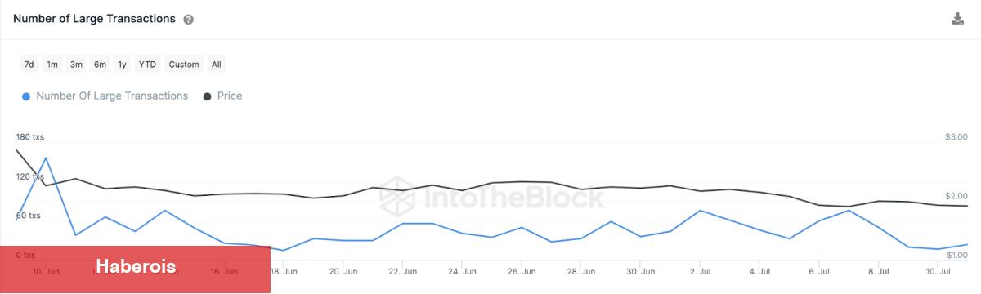Image resolution: width=981 pixels, height=294 pixels.
Task: Switch to the 6m range
Action: coord(100,65)
